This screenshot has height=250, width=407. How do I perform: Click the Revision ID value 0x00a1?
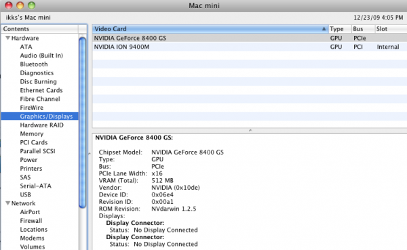(162, 202)
